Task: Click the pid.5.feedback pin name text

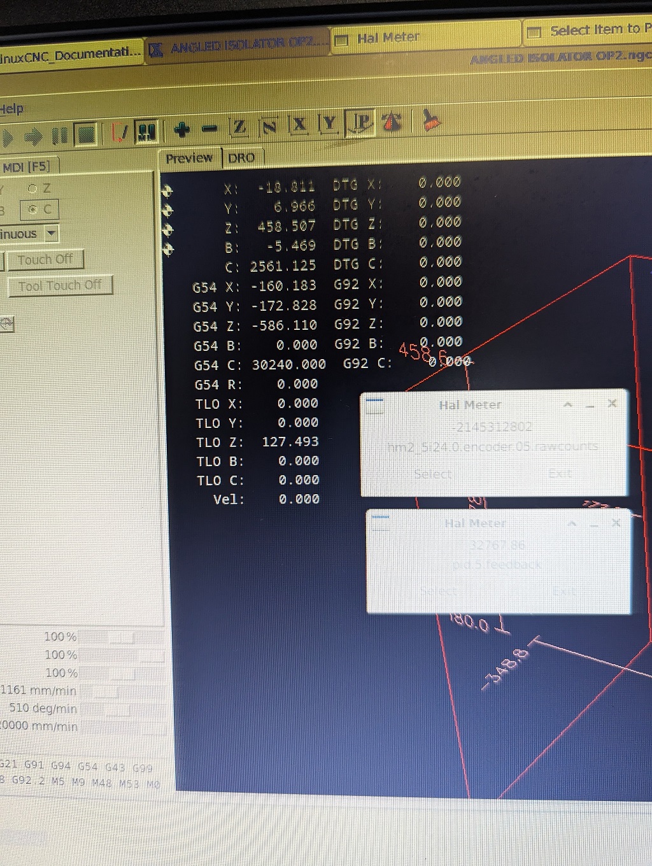Action: pos(497,564)
